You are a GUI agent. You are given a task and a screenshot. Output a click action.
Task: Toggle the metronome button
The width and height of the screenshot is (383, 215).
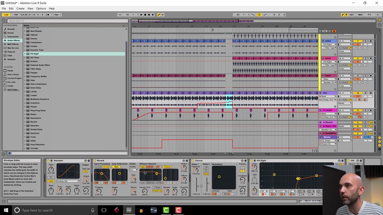pos(48,15)
